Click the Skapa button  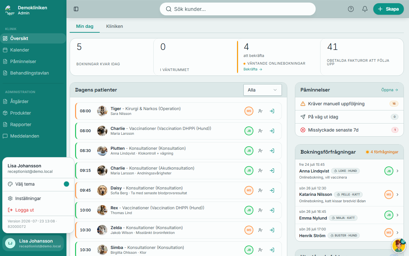point(389,9)
